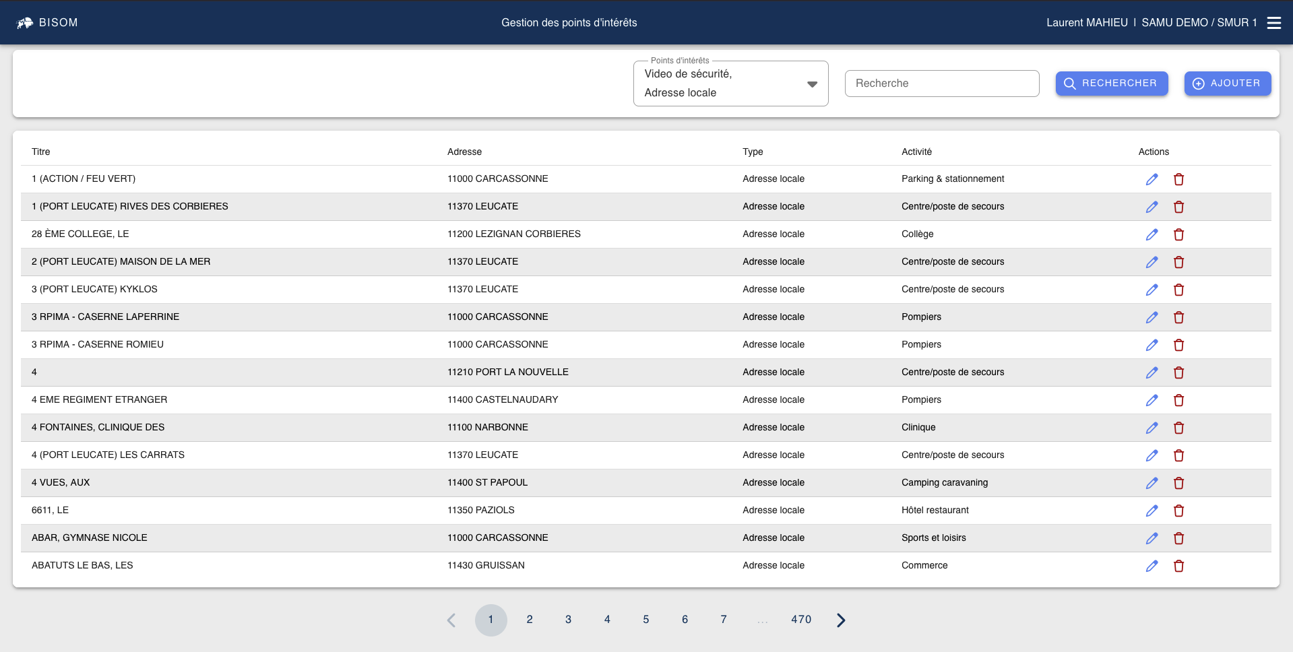
Task: Delete 2 (PORT LEUCATE) MAISON DE LA MER
Action: click(x=1178, y=262)
